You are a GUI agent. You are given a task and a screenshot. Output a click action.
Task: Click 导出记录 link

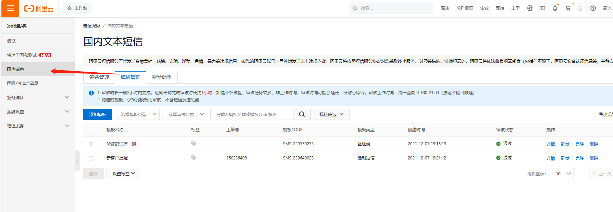tap(606, 114)
